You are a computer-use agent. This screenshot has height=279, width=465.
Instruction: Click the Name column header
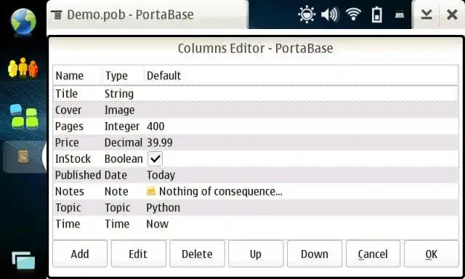[78, 76]
